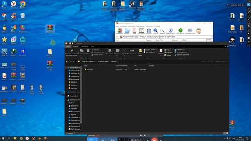Click File Explorer icon on taskbar
Viewport: 251px width, 141px height.
[15, 138]
